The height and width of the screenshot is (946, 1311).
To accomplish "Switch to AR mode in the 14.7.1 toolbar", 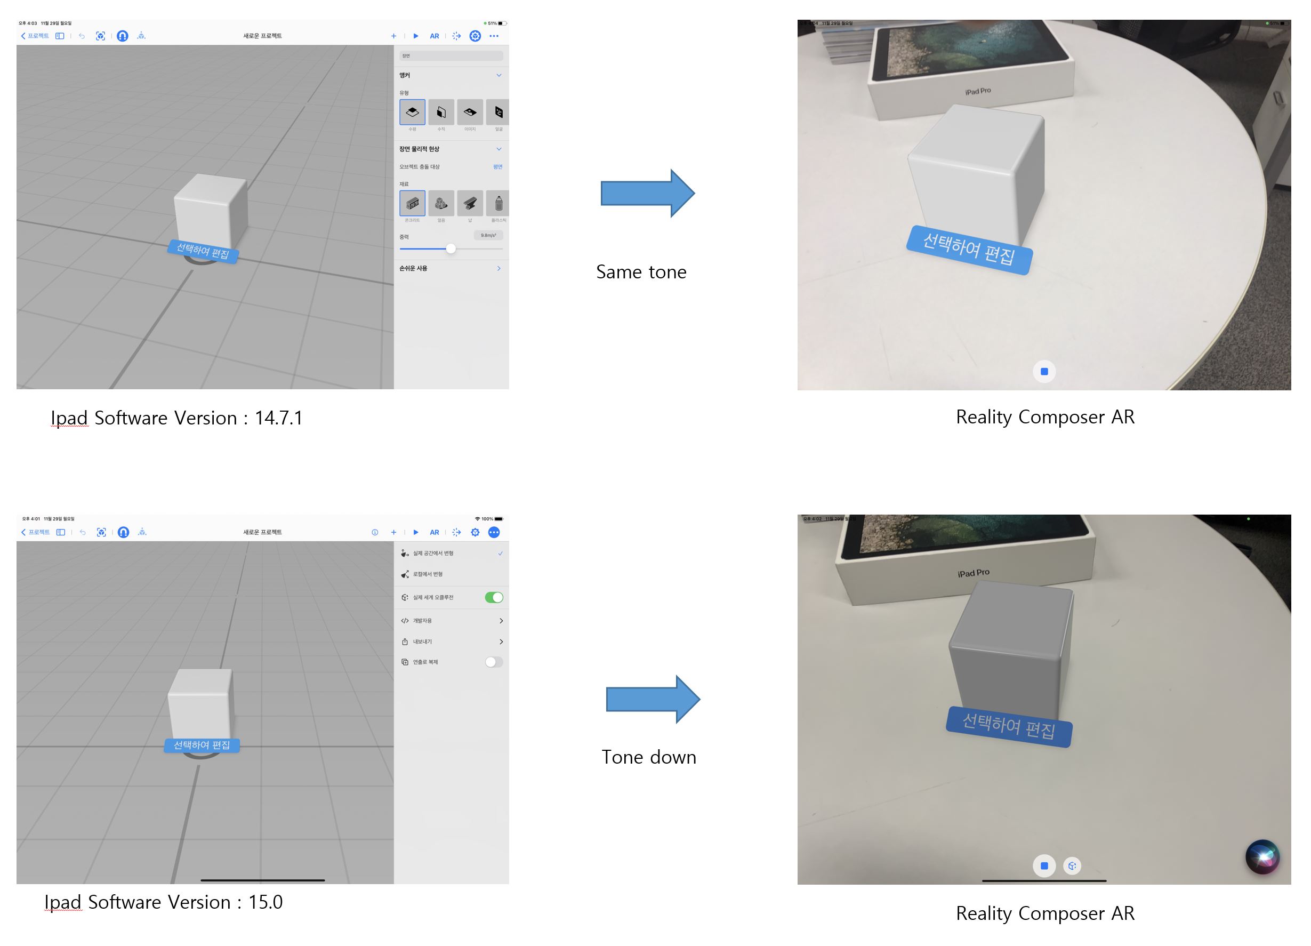I will tap(434, 36).
